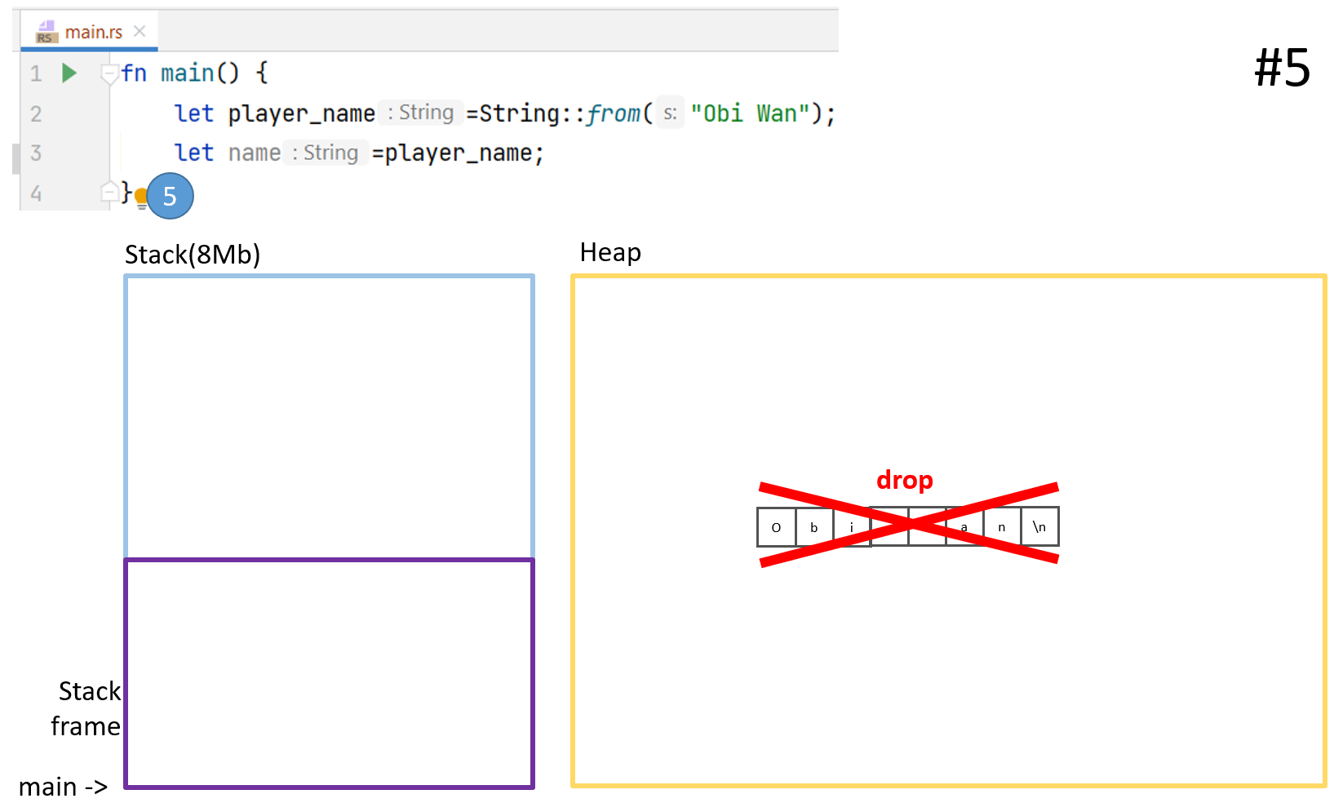Click the String type hint after name
The width and height of the screenshot is (1334, 803).
[x=326, y=153]
